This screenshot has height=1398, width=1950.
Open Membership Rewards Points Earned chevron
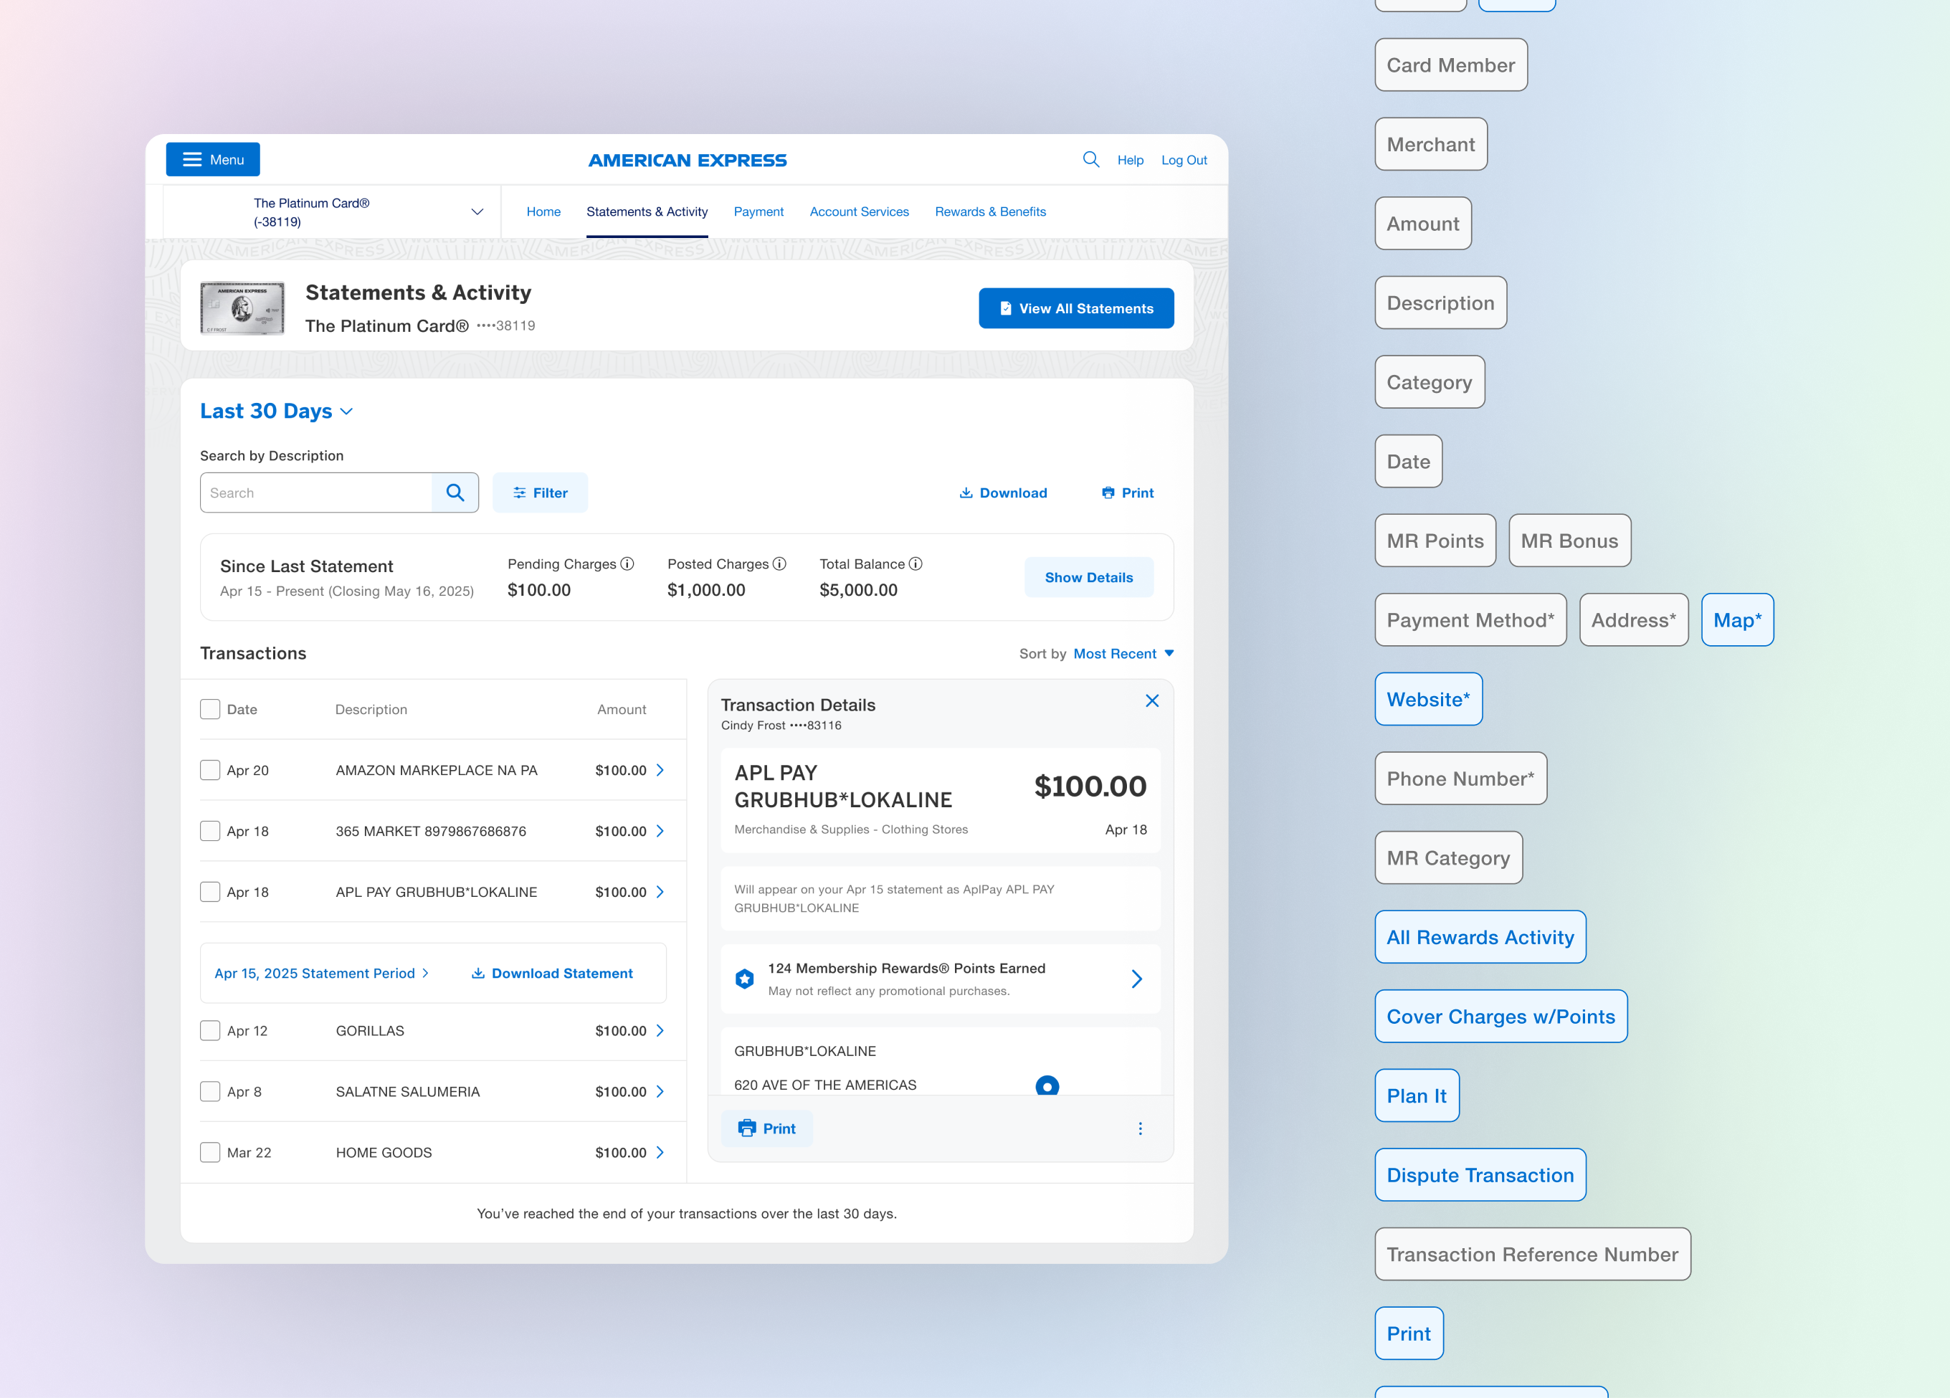pyautogui.click(x=1136, y=979)
